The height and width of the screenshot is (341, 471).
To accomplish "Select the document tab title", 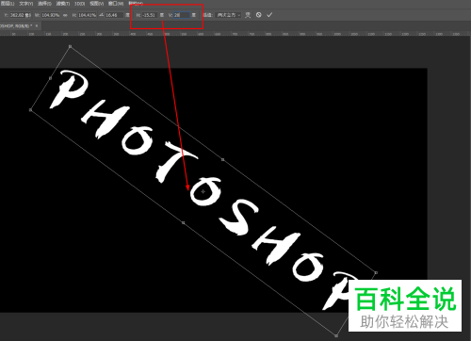I will coord(16,25).
